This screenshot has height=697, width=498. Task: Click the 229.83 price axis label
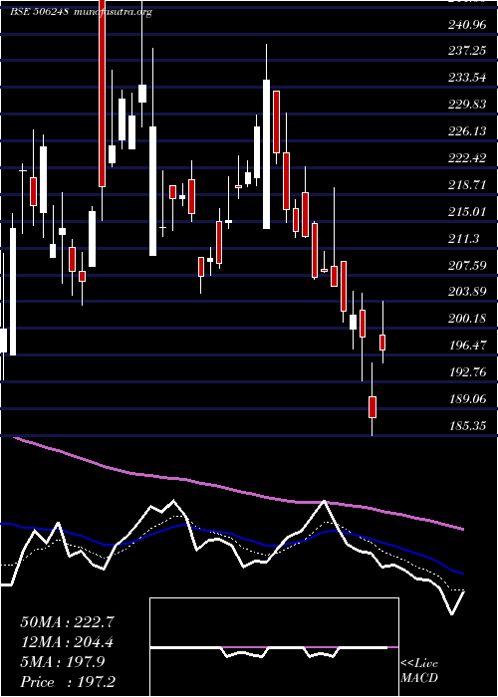(x=467, y=105)
